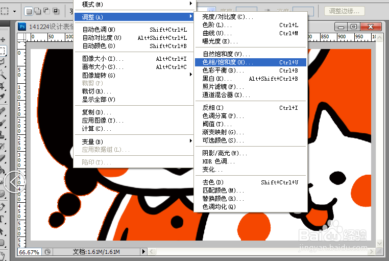389x261 pixels.
Task: Select the Rounded Rectangle shape tool
Action: click(3, 243)
